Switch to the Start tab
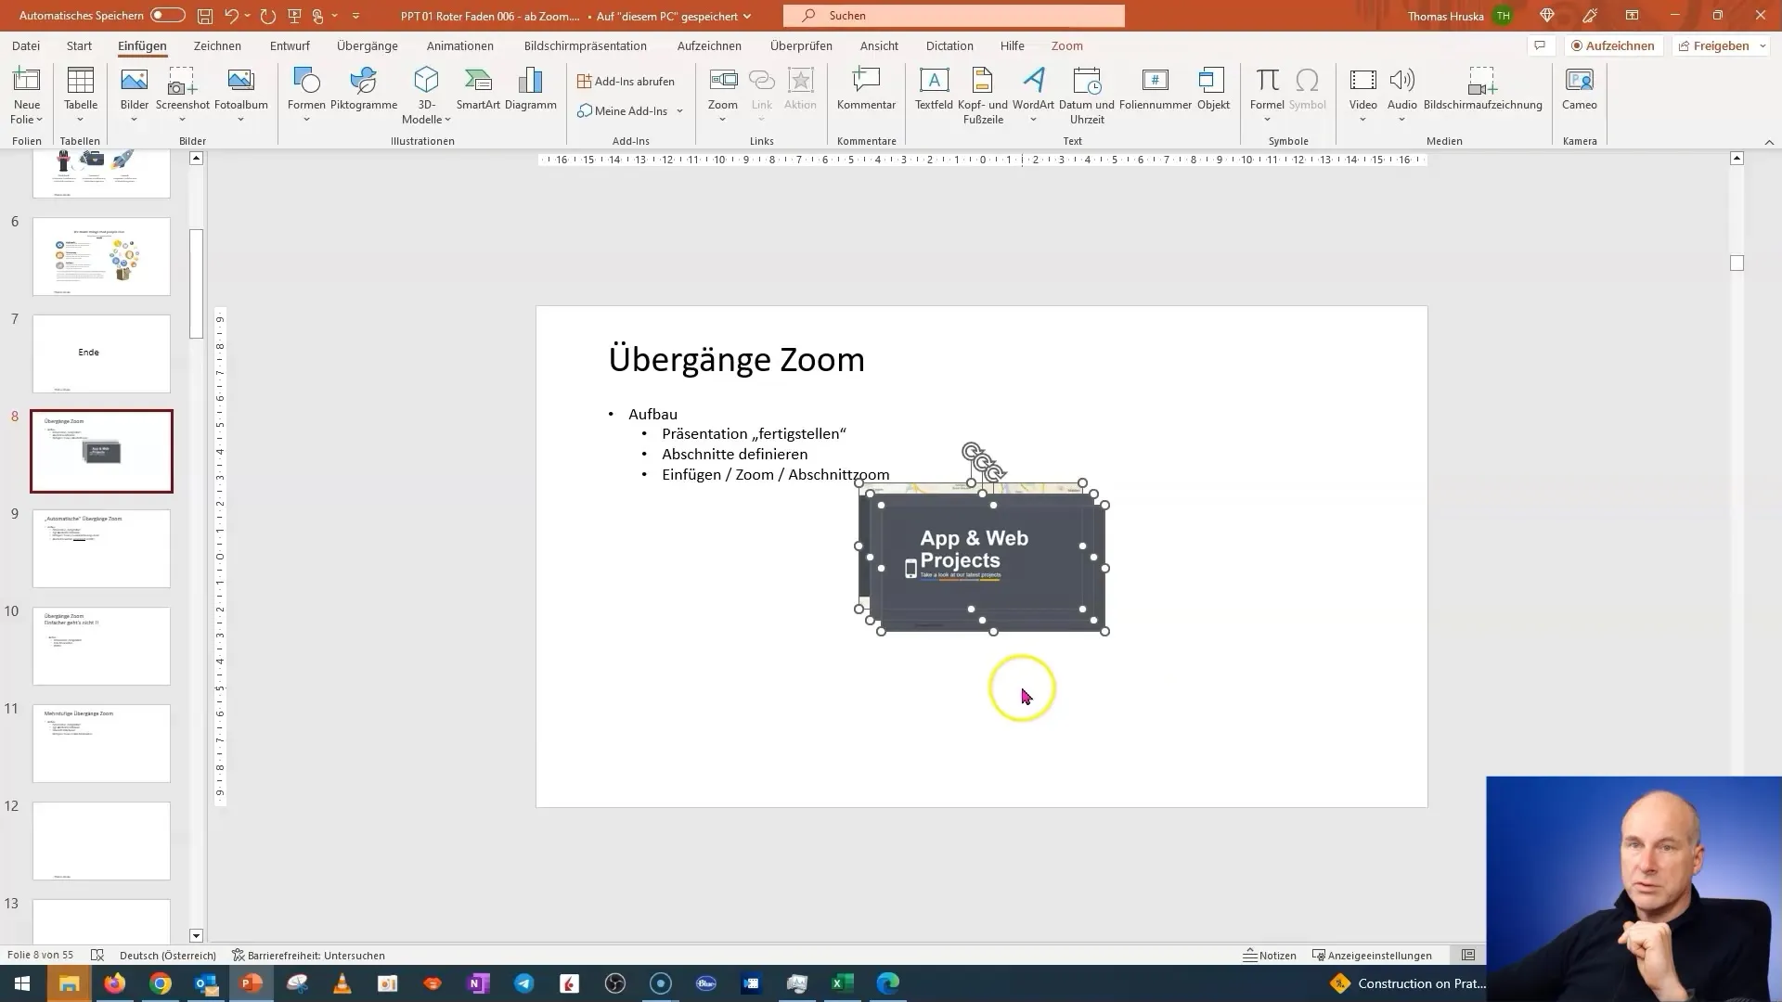Image resolution: width=1782 pixels, height=1002 pixels. [79, 45]
